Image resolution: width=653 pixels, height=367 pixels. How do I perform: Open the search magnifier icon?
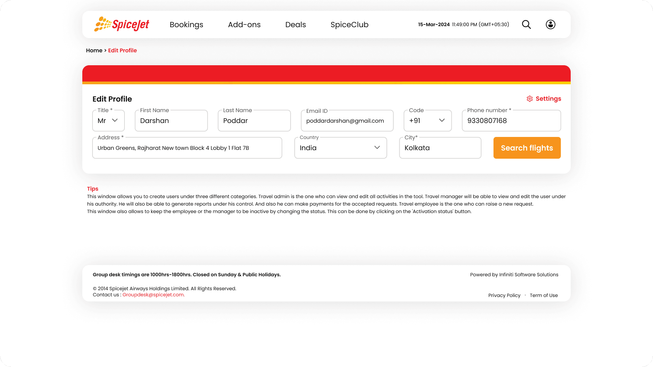pos(526,24)
